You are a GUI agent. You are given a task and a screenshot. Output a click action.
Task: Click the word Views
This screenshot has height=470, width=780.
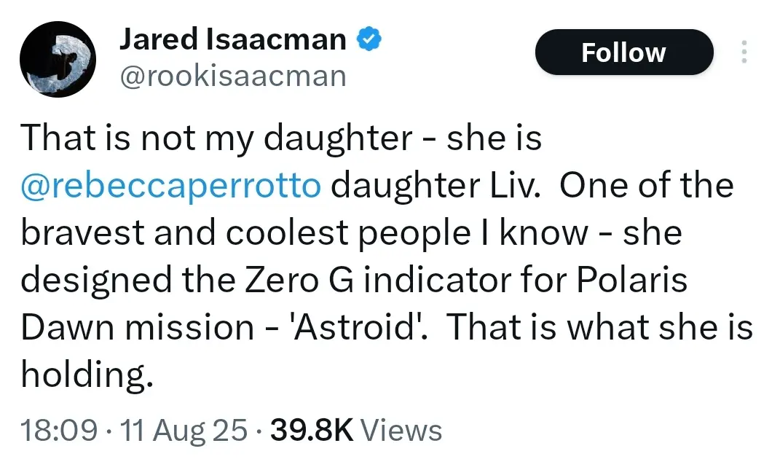401,430
